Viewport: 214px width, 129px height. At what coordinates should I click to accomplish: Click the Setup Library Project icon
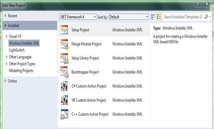coord(64,58)
